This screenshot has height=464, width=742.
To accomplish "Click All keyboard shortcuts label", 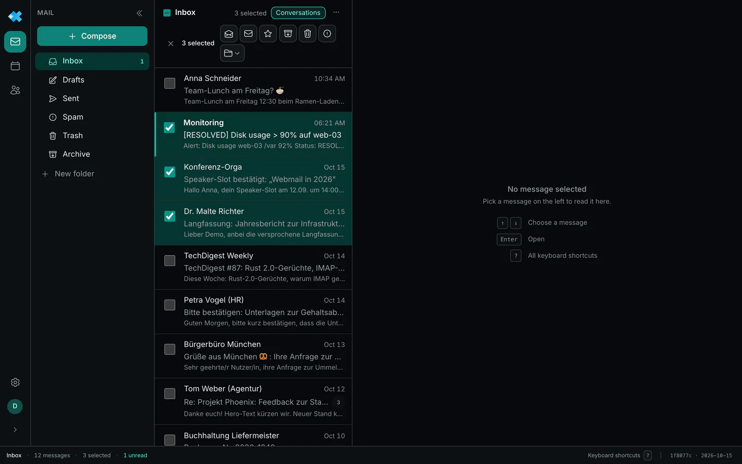I will 563,256.
